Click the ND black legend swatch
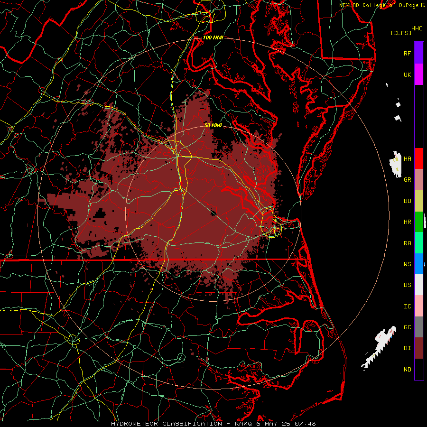Image resolution: width=427 pixels, height=427 pixels. [419, 369]
